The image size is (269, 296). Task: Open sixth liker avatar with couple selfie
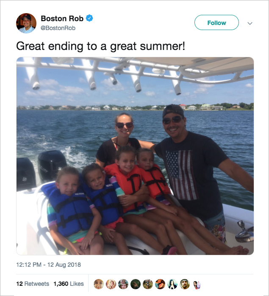point(160,284)
